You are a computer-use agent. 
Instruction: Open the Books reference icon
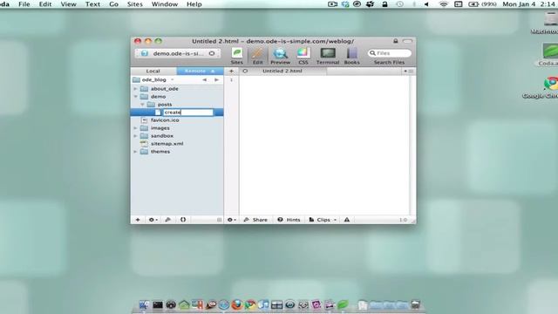click(351, 56)
